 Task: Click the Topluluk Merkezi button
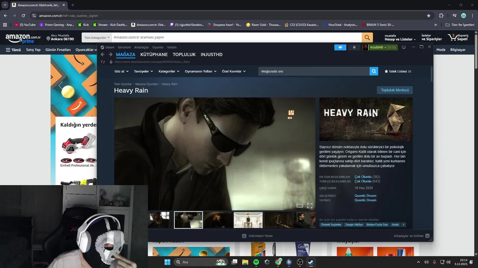395,90
